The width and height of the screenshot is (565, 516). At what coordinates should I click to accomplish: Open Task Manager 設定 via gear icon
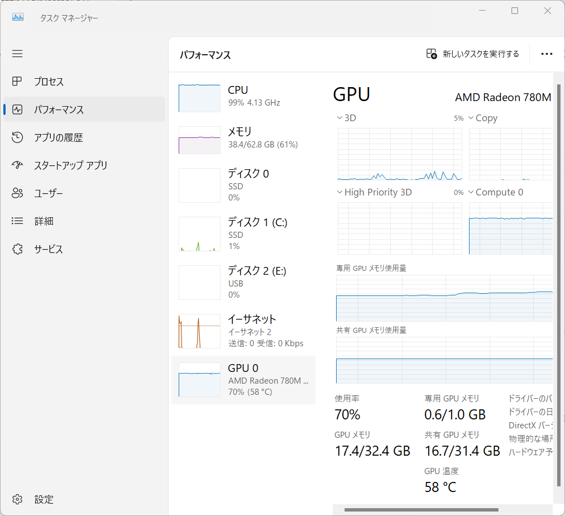point(17,499)
